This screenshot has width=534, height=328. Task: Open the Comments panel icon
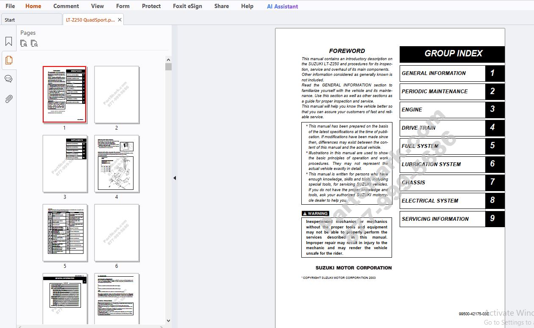[x=8, y=79]
